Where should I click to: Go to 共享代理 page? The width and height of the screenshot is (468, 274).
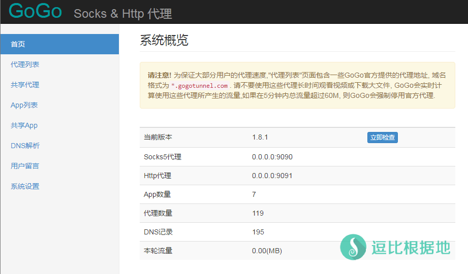pos(25,85)
